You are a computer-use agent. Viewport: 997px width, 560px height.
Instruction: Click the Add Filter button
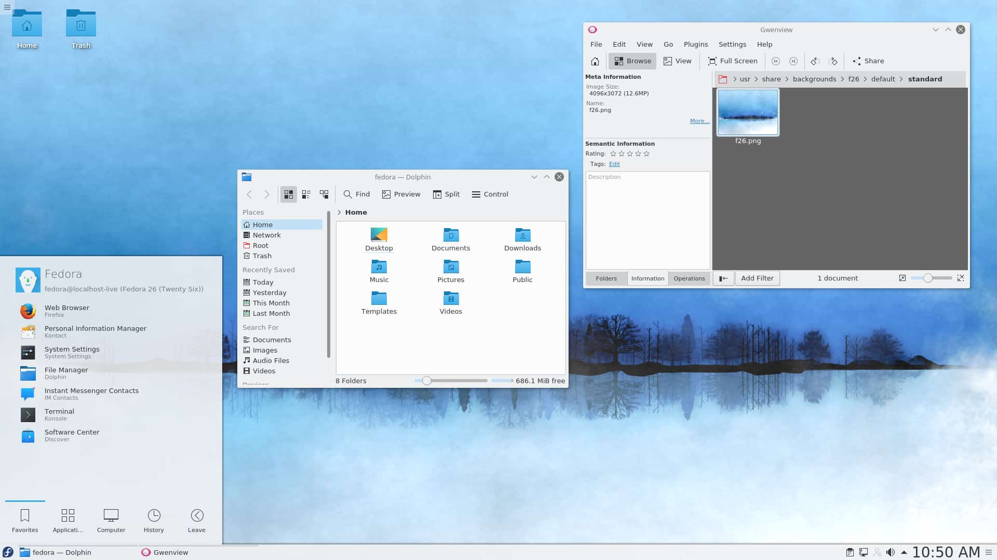(757, 278)
